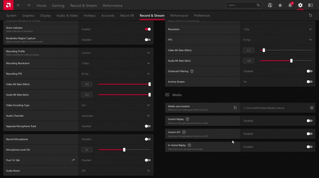Screen dimensions: 319x178
Task: Reset the media save location
Action: coord(235,108)
